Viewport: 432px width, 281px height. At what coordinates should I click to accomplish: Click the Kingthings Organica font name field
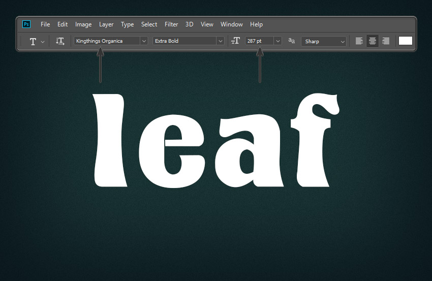[107, 41]
